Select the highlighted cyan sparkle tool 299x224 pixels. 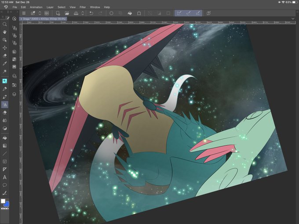(4, 81)
